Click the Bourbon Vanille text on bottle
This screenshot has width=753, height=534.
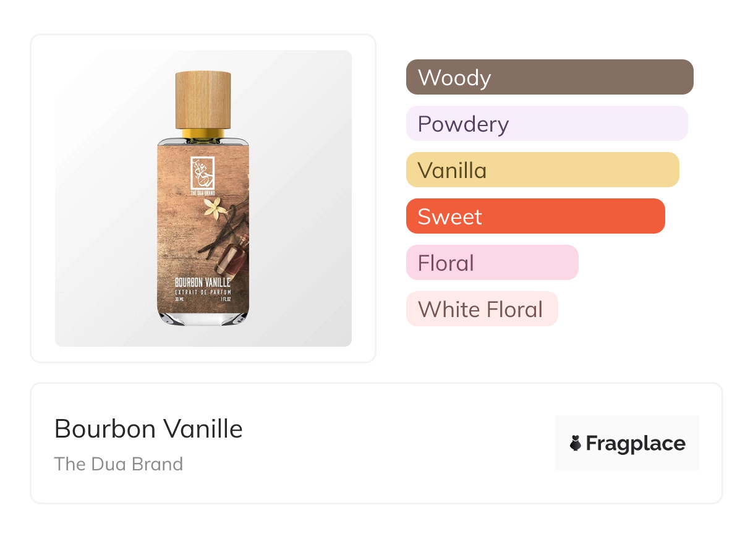tap(203, 282)
